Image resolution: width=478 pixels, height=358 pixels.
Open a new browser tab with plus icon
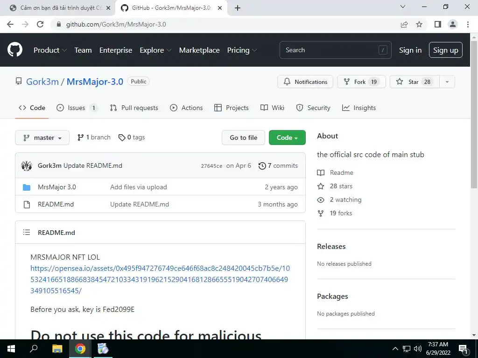(238, 8)
